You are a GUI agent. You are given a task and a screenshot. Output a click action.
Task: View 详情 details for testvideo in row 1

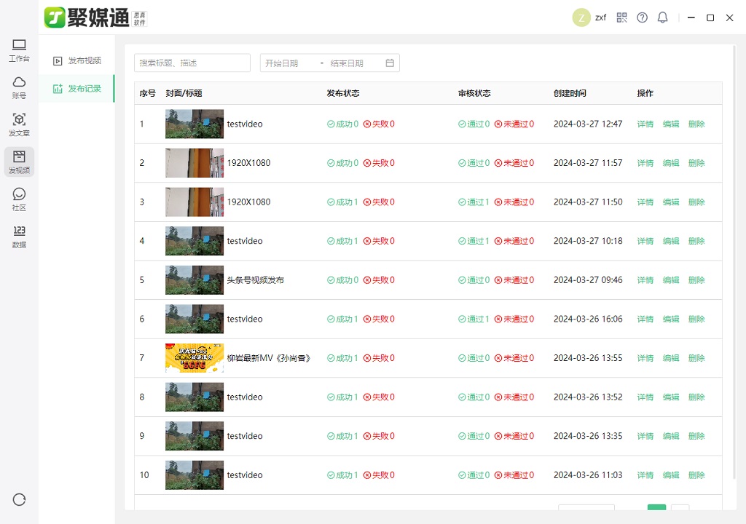click(x=645, y=124)
